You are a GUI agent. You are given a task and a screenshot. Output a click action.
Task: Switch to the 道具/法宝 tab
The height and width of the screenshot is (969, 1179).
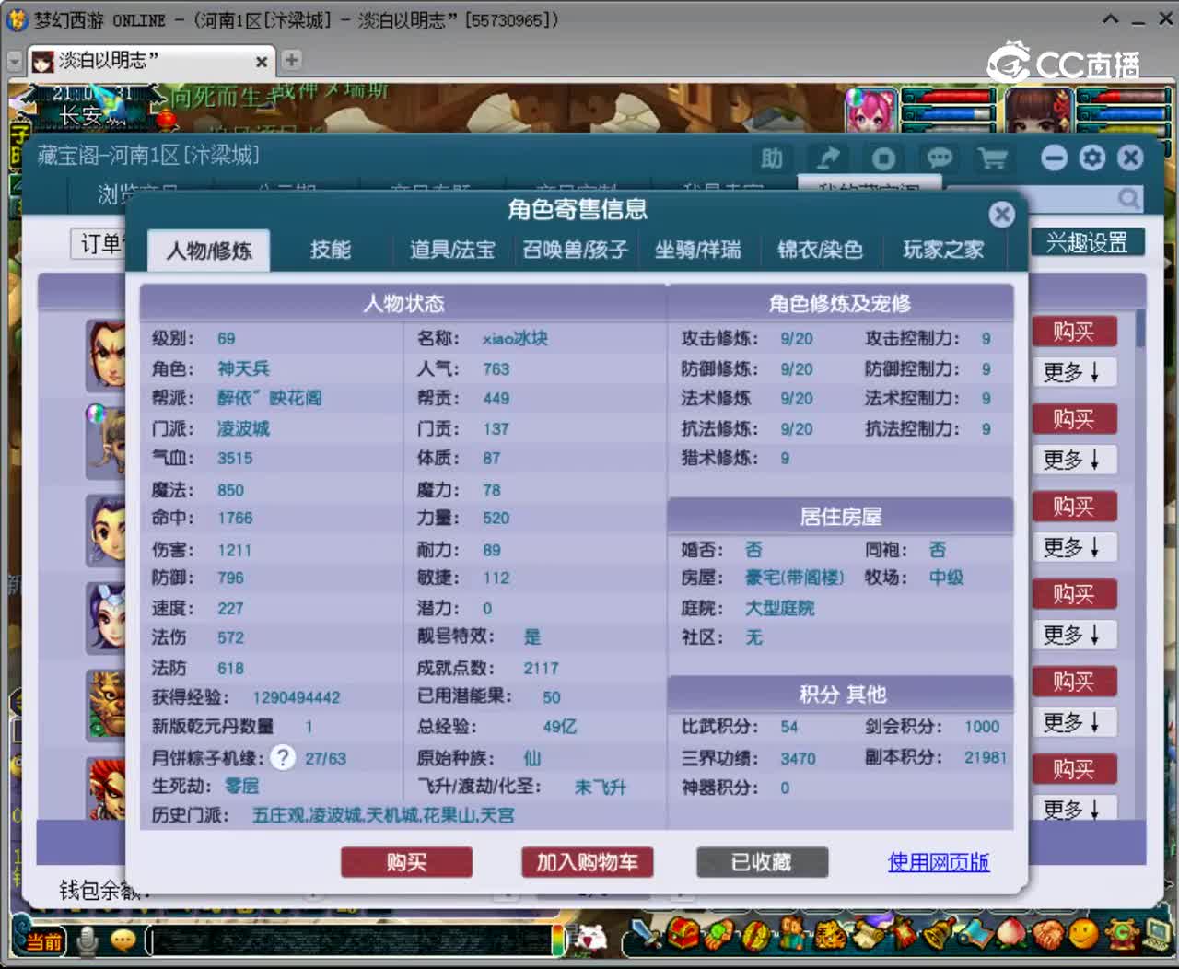pyautogui.click(x=452, y=250)
